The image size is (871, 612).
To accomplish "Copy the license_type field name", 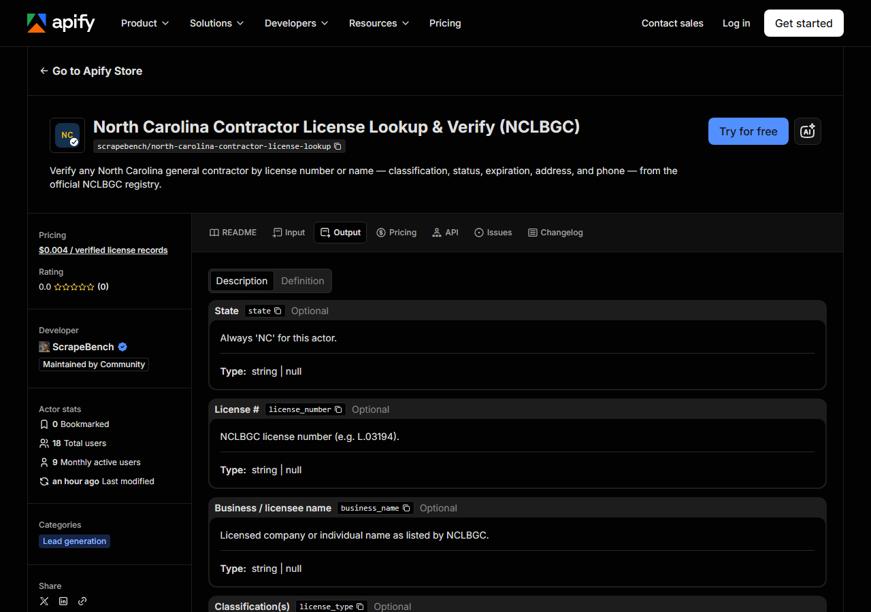I will coord(360,607).
